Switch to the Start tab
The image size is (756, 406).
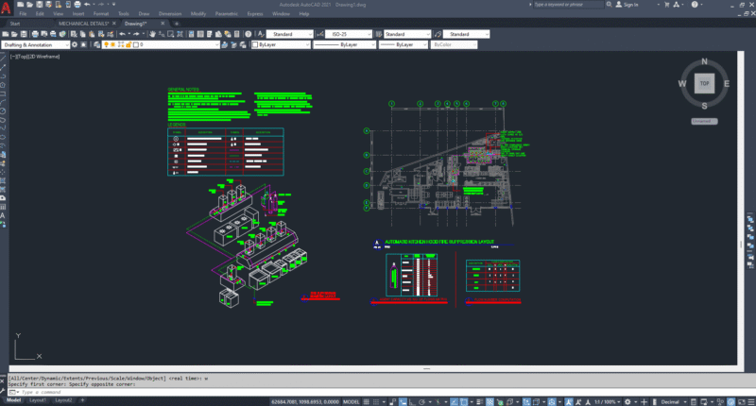pyautogui.click(x=15, y=23)
